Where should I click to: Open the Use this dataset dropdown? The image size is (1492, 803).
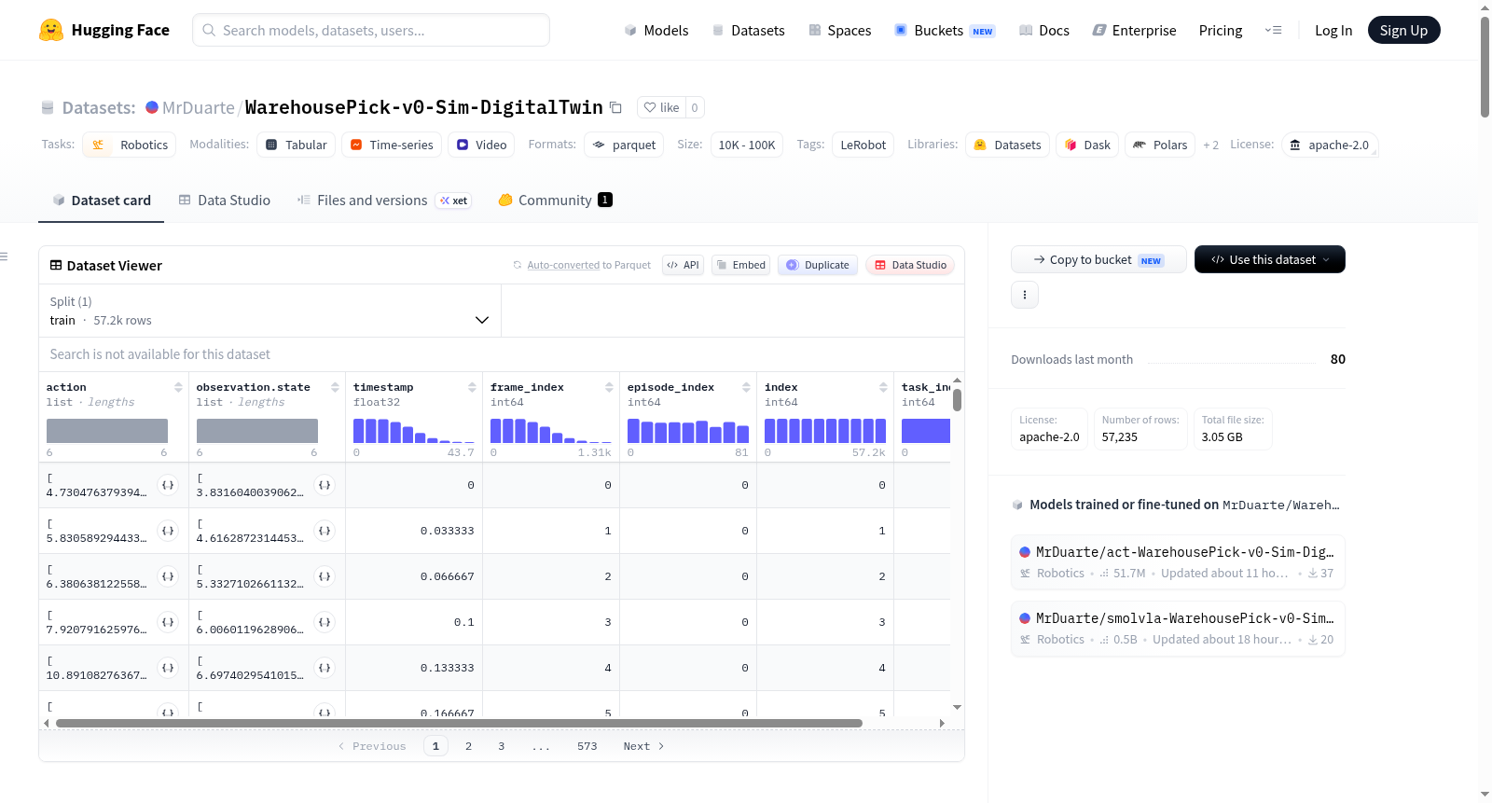pos(1269,259)
